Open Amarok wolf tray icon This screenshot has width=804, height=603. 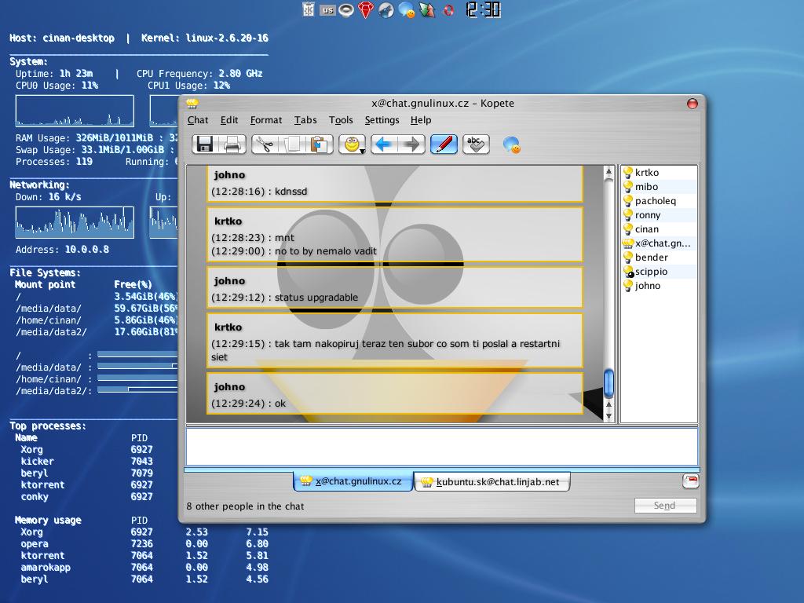pyautogui.click(x=386, y=9)
